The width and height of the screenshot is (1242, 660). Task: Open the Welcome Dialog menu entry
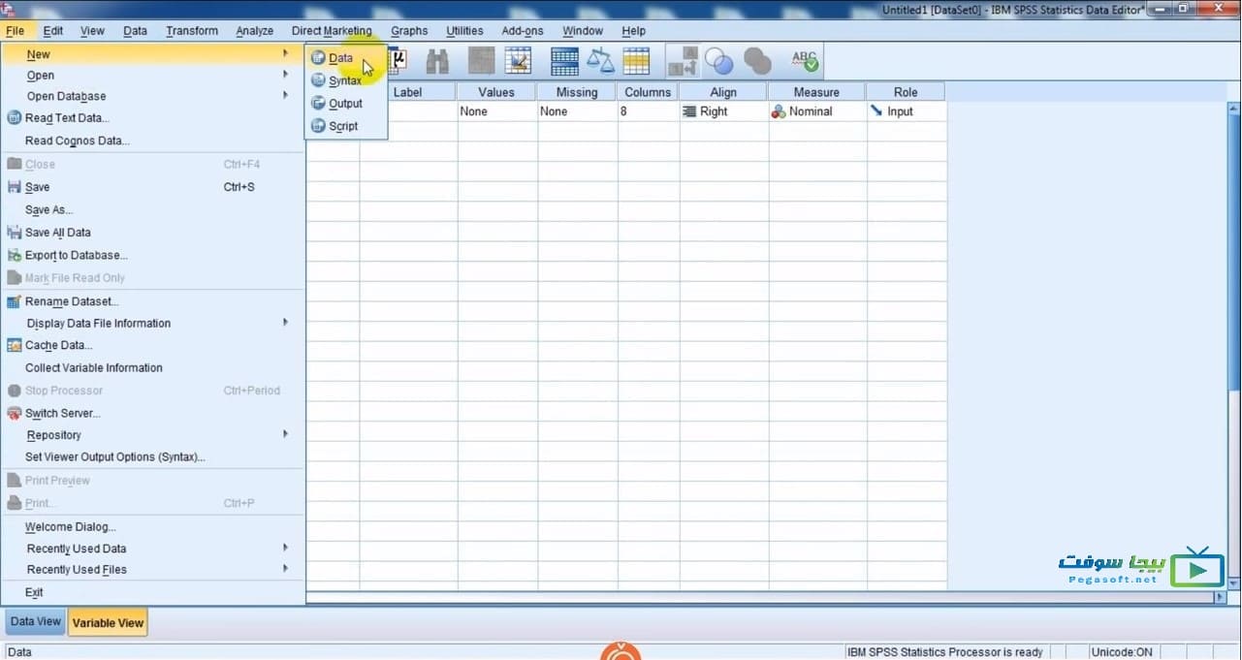tap(152, 527)
